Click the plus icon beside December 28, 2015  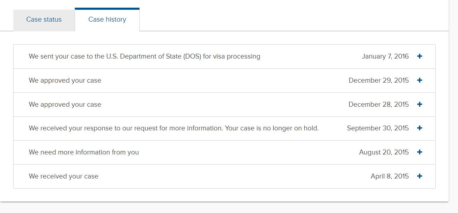[420, 104]
